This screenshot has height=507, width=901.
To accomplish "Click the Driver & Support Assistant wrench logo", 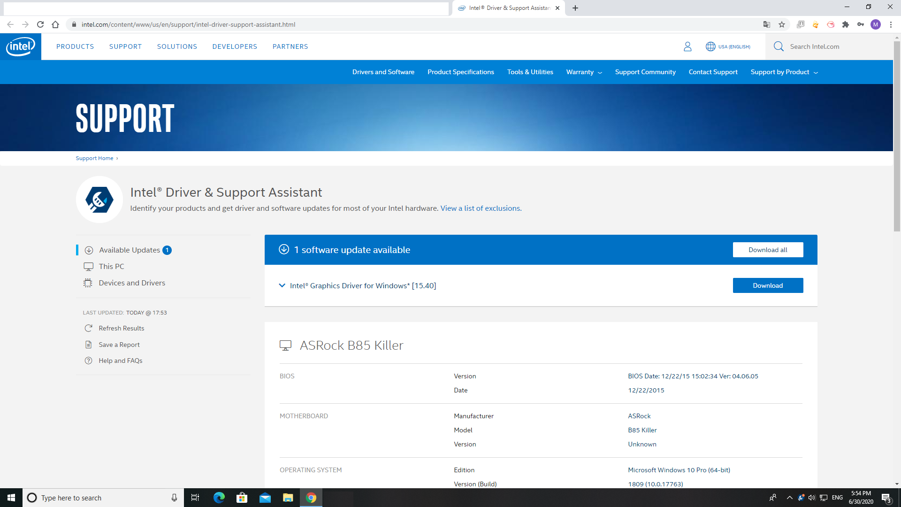I will pos(99,200).
